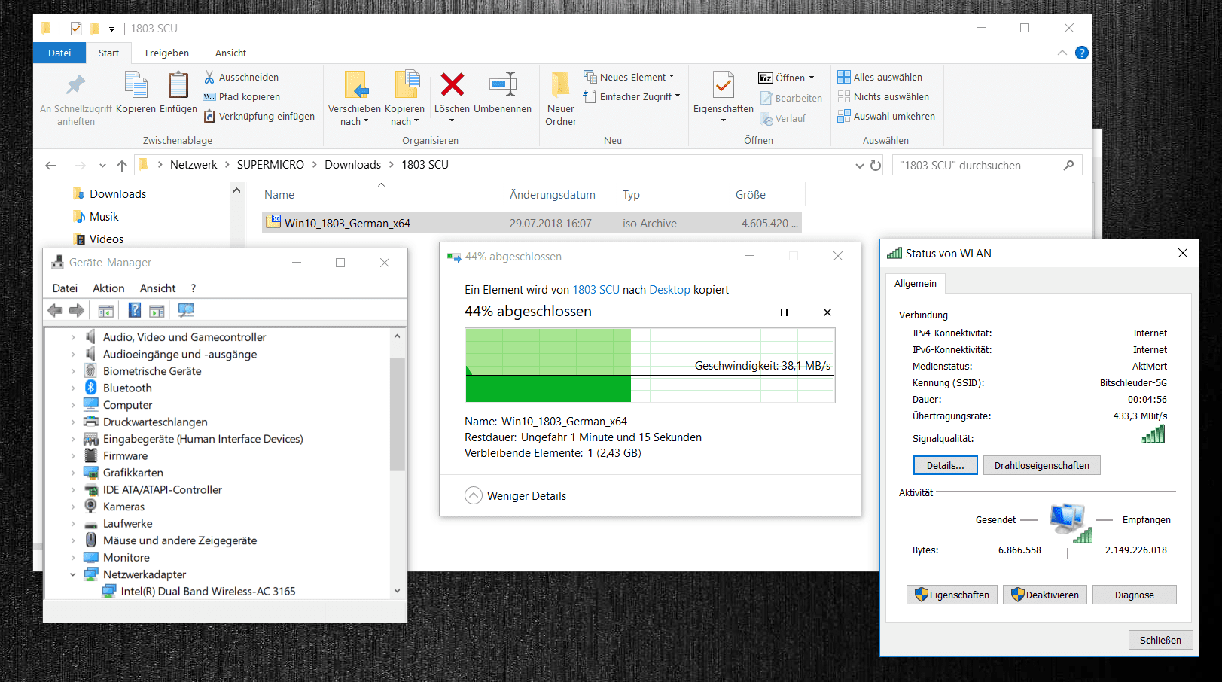Click the WLAN Eigenschaften shield button
The image size is (1222, 682).
pos(952,595)
